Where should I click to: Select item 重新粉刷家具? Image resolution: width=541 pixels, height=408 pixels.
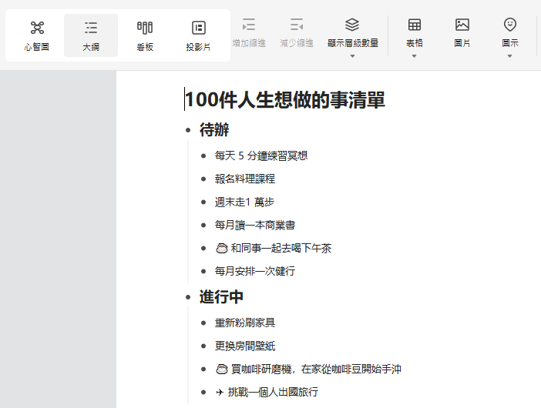pos(244,323)
